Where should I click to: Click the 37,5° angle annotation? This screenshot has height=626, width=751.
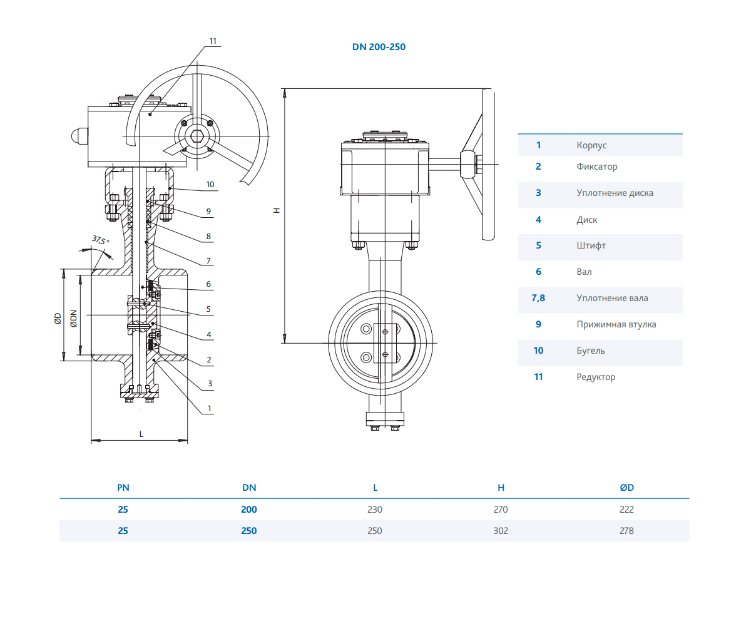100,240
